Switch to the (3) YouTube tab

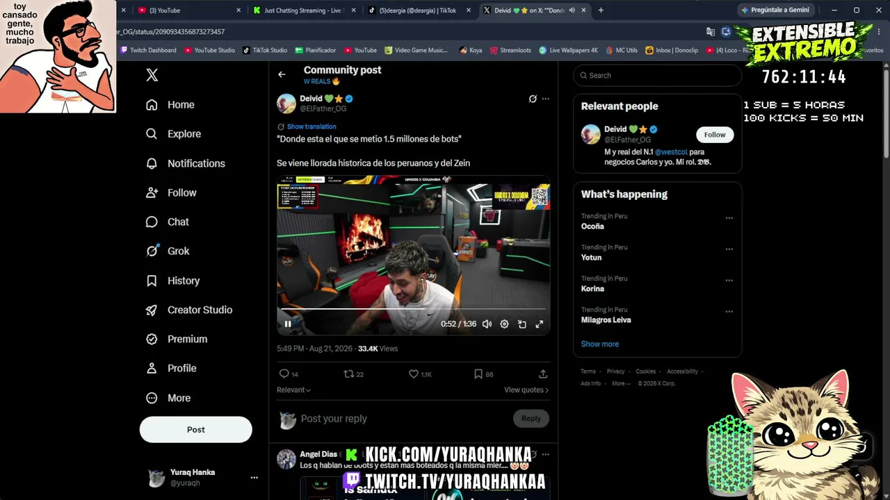pos(187,10)
